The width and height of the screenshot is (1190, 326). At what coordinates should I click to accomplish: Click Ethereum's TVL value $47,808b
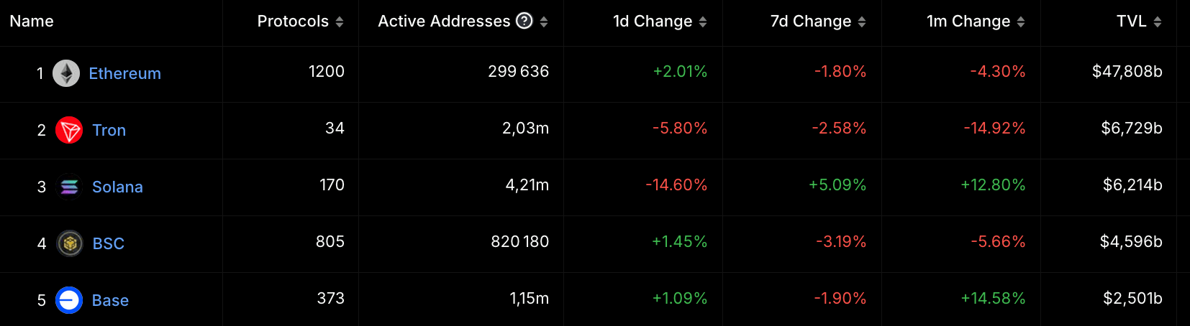[1127, 71]
